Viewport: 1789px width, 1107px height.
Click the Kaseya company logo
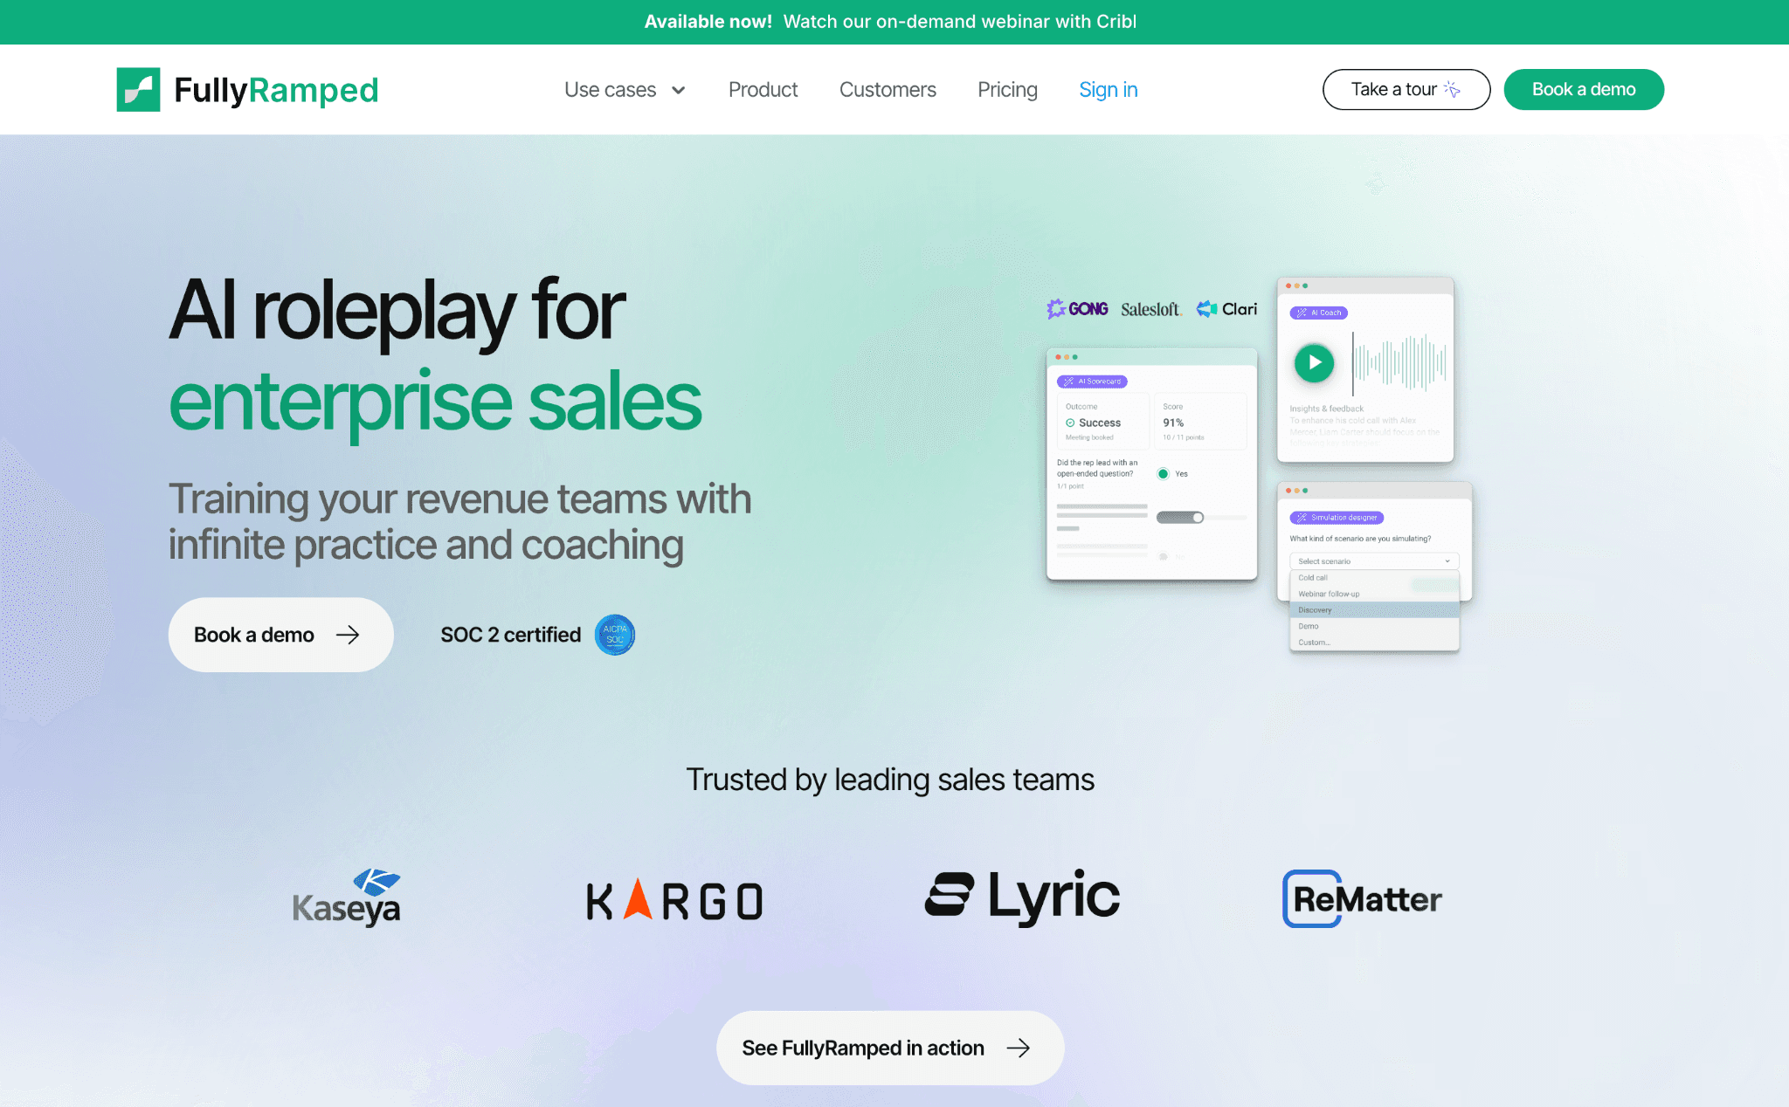[346, 897]
